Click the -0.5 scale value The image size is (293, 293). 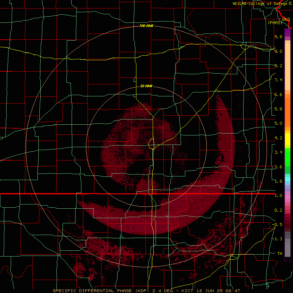click(277, 225)
